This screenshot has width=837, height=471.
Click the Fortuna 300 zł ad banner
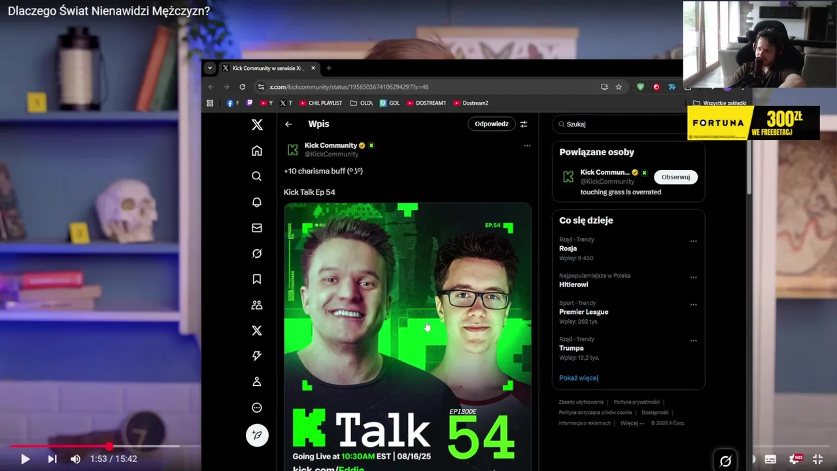tap(753, 123)
